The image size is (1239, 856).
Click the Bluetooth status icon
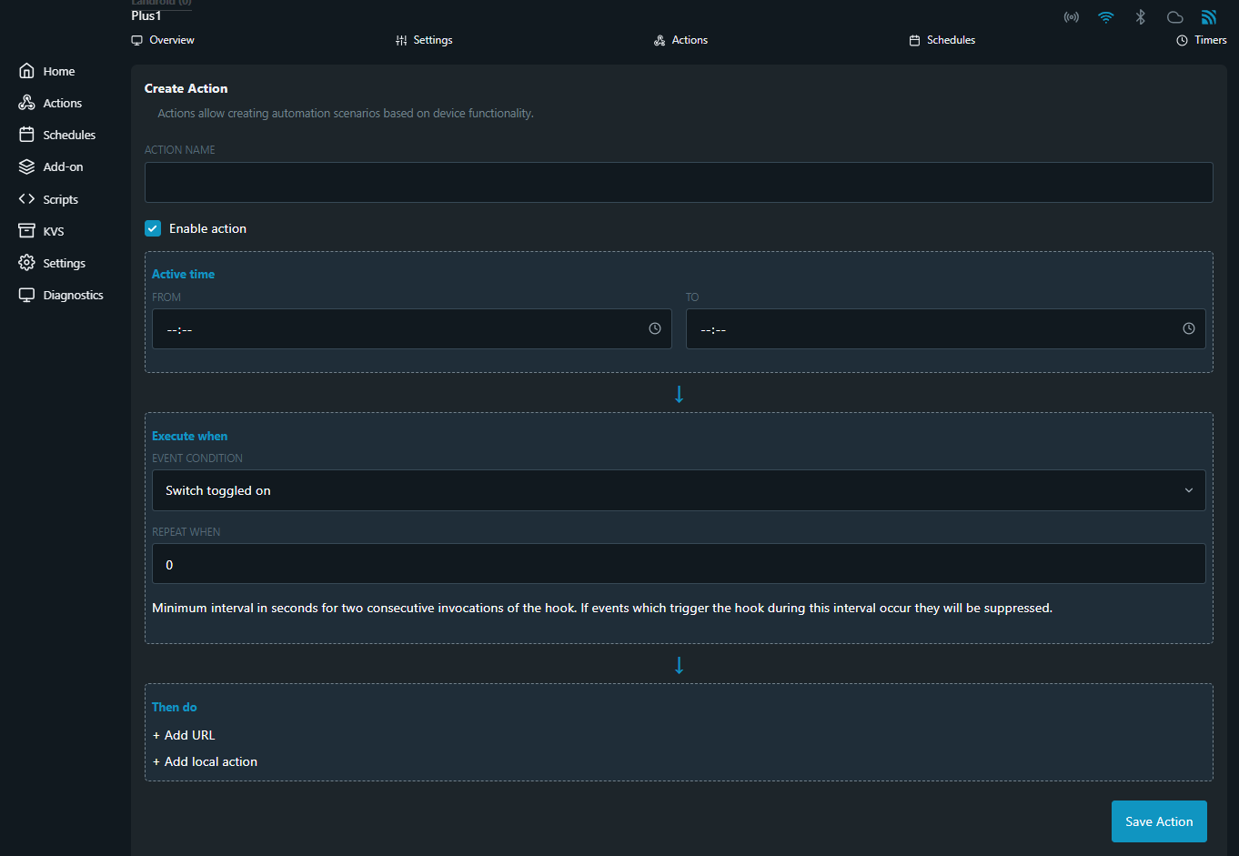pyautogui.click(x=1140, y=17)
